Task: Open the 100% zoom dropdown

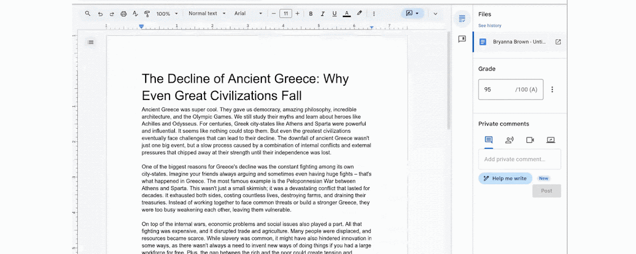Action: click(167, 14)
